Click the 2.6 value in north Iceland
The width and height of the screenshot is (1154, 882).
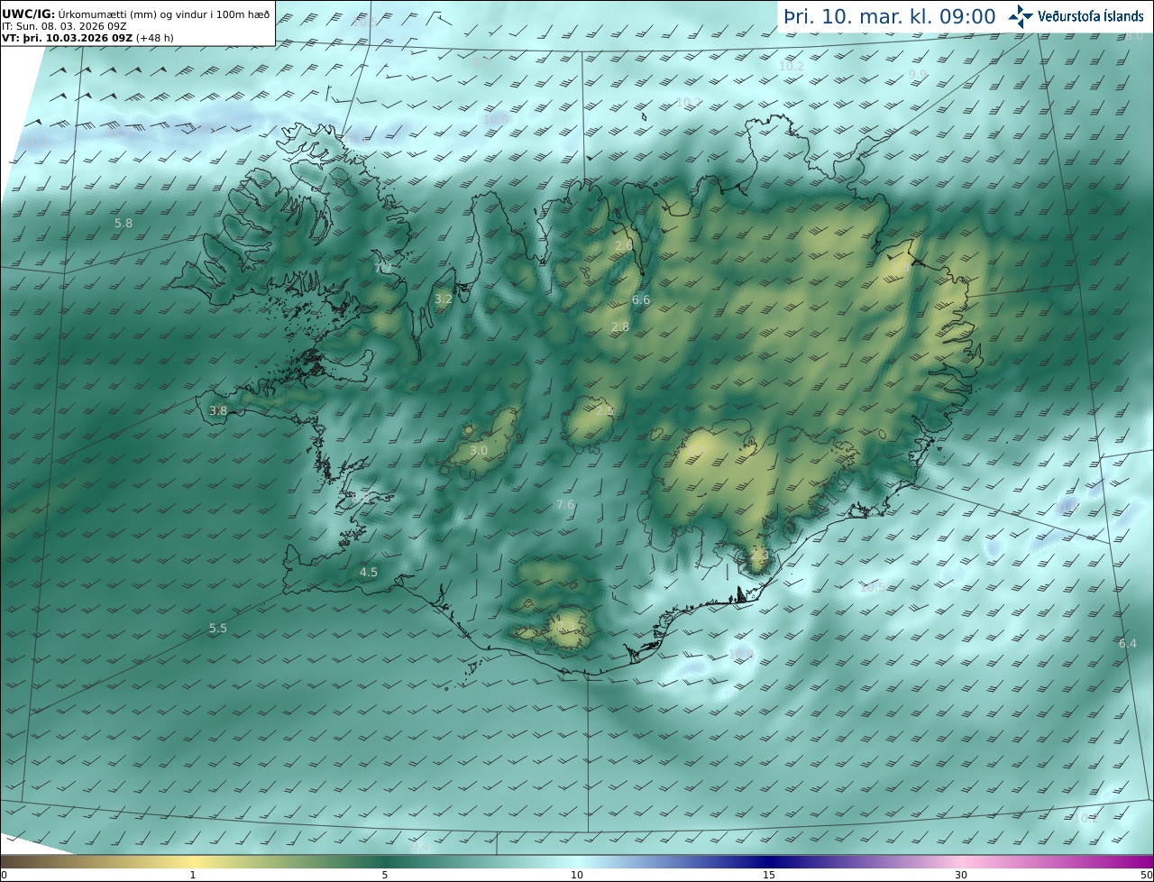(624, 245)
